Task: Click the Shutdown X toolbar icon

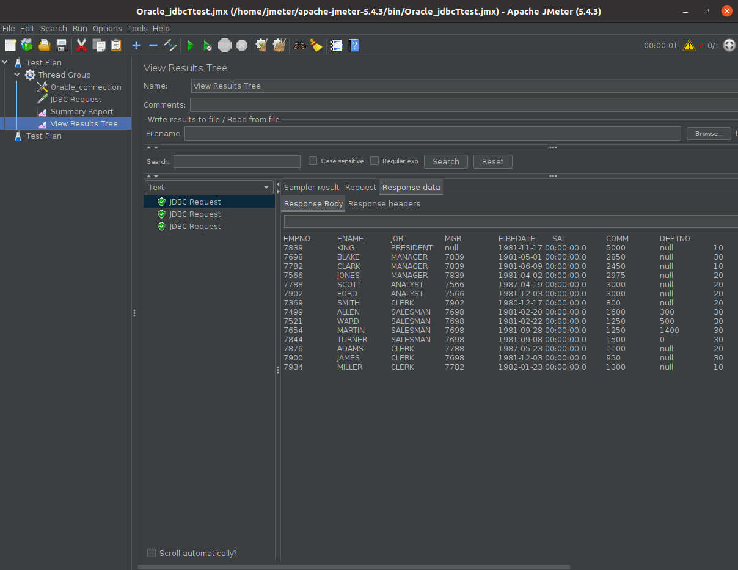Action: (x=242, y=45)
